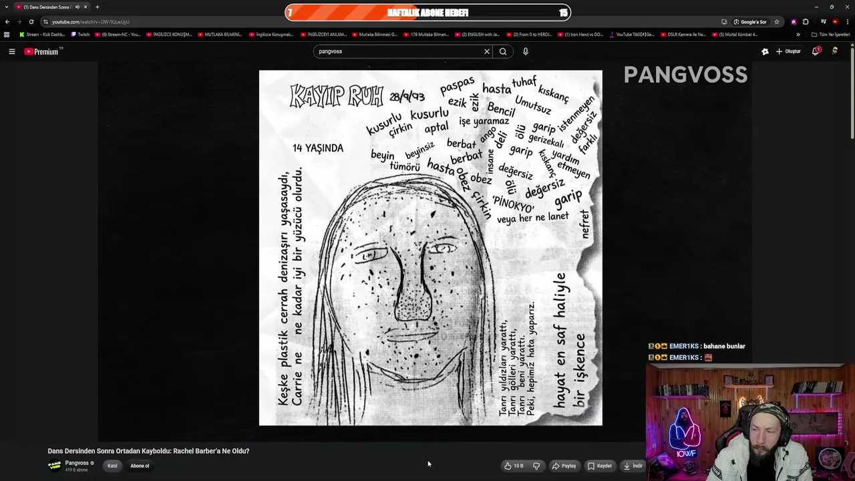Open Chrome three-dot menu
855x481 pixels.
point(848,21)
